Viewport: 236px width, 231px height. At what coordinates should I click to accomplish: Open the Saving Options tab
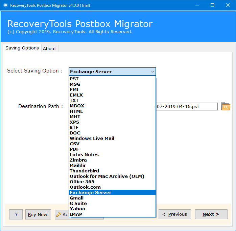(22, 48)
